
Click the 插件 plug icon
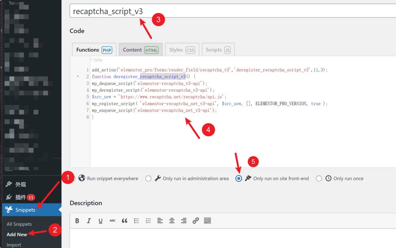9,197
